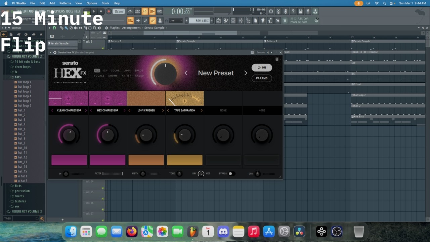Click browser search magnifier icon near Tags
This screenshot has width=430, height=242.
point(42,218)
